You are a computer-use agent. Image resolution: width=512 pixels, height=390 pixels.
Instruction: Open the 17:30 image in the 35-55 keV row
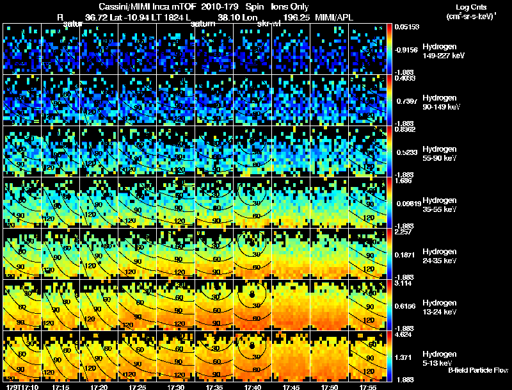coord(175,203)
